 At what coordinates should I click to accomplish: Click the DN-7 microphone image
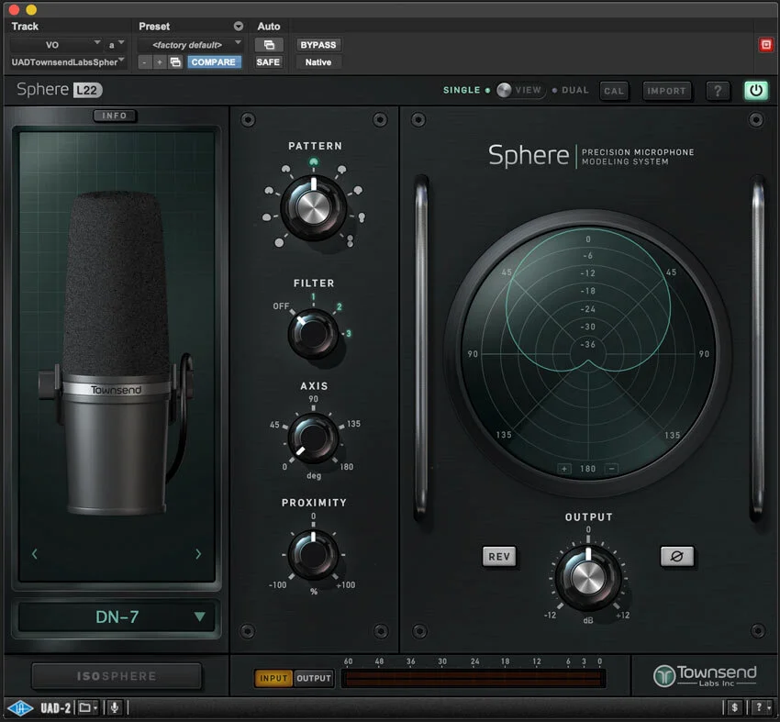[x=117, y=353]
